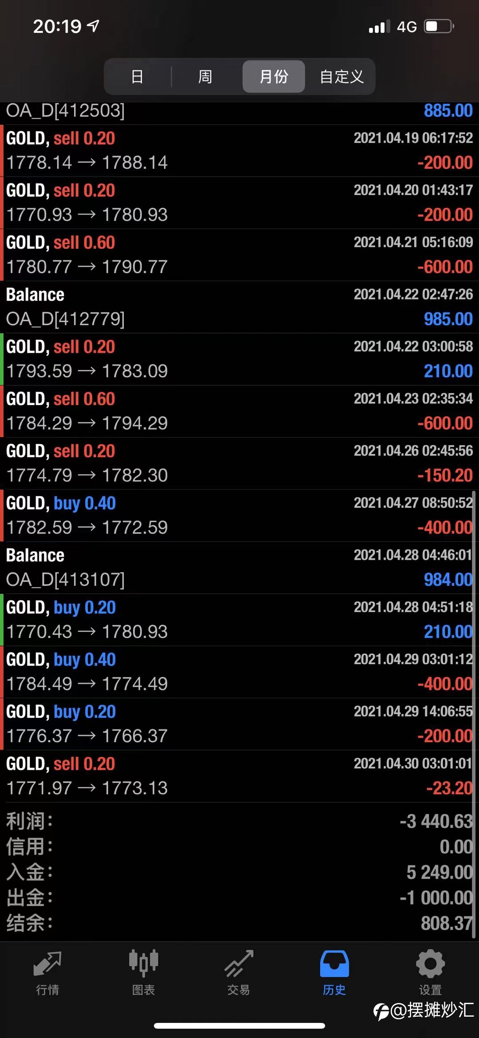Tap the -150.20 loss value

(x=445, y=475)
